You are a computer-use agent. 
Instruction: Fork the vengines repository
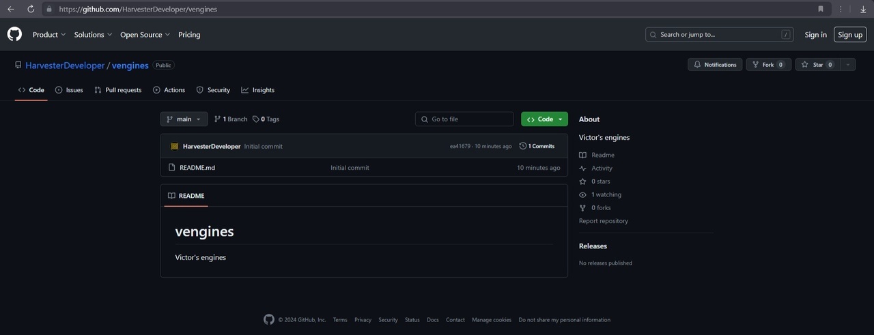pos(769,65)
